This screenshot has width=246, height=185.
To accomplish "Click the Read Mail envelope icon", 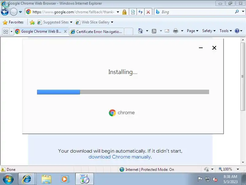I will tap(167, 31).
